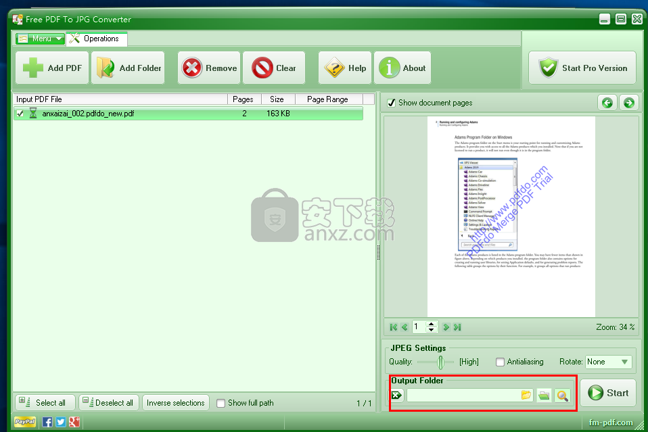The image size is (648, 432).
Task: Uncheck the anxaizai_002.pdfdo_new.pdf file checkbox
Action: [20, 114]
